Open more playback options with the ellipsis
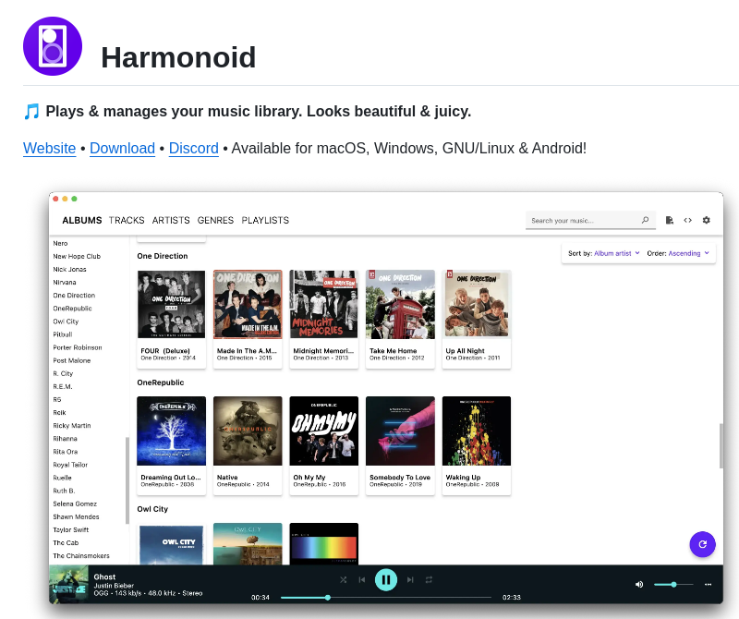Screen dimensions: 739x619 [708, 584]
